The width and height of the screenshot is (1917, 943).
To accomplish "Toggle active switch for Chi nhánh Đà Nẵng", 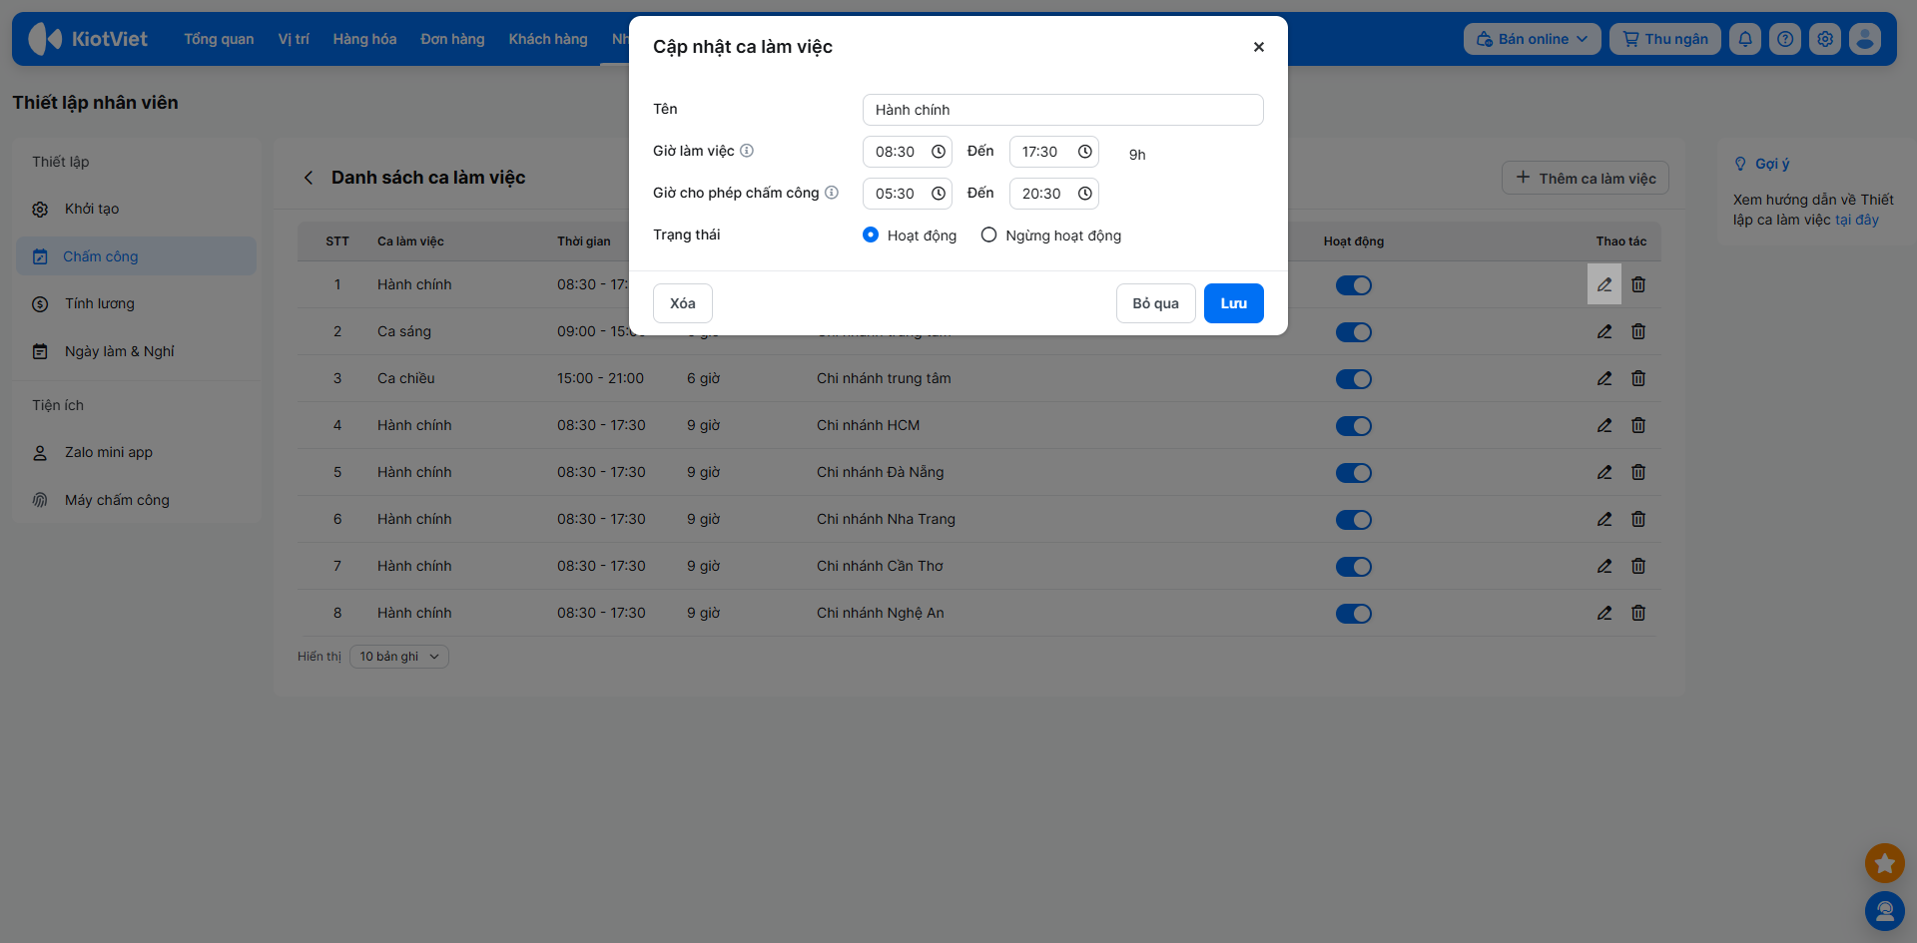I will (1354, 473).
